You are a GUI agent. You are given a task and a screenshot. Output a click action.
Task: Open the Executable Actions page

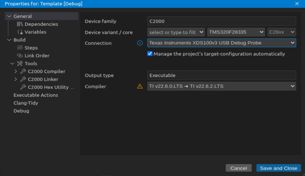click(x=36, y=95)
